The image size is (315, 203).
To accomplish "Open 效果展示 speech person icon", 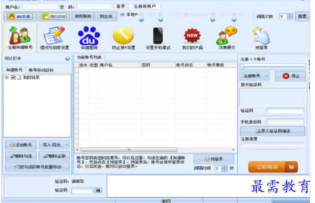I will 227,35.
